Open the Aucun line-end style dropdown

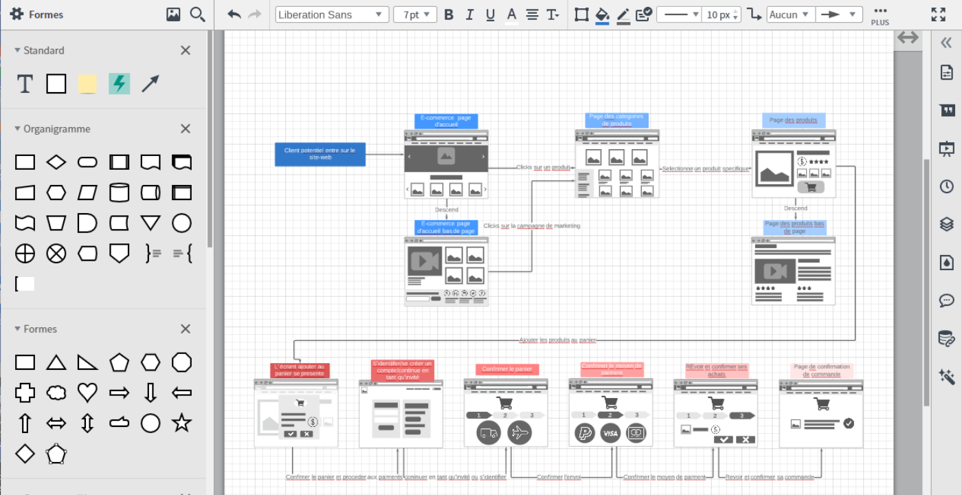tap(790, 14)
